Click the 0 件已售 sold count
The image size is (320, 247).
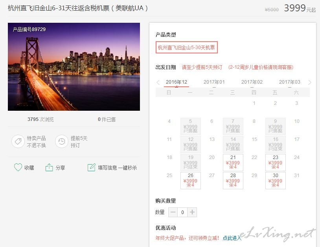point(107,119)
